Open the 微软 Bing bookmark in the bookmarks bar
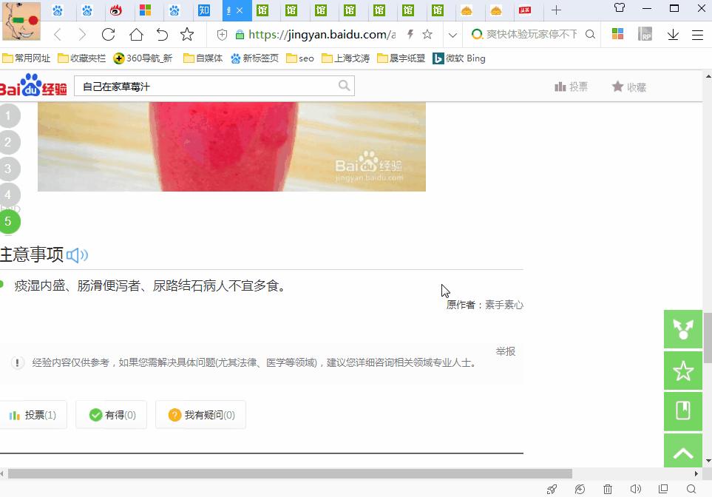 pos(458,58)
